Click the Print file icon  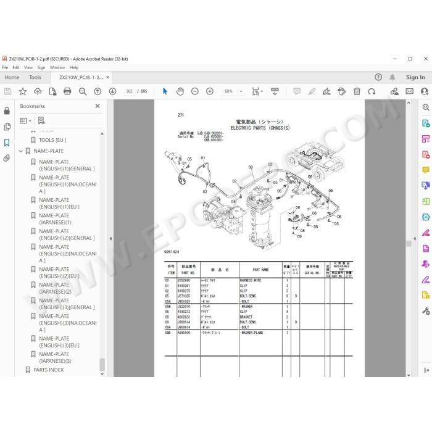point(67,91)
